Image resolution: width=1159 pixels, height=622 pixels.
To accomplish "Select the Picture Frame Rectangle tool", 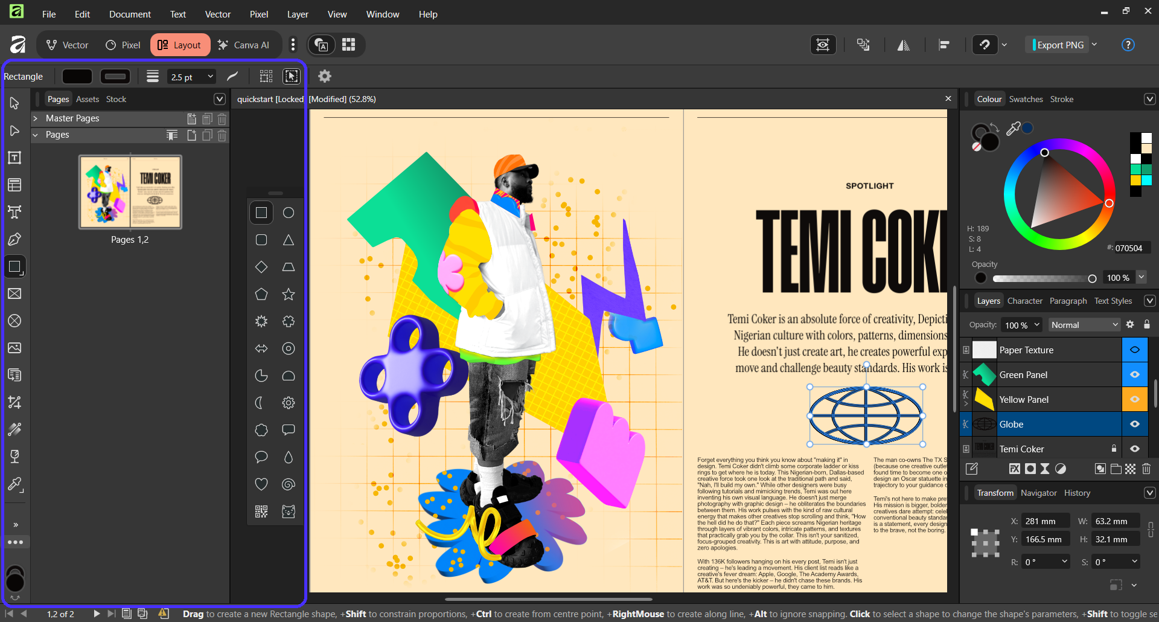I will click(x=14, y=294).
